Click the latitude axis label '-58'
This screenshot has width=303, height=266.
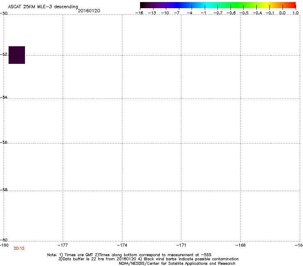[x=4, y=190]
